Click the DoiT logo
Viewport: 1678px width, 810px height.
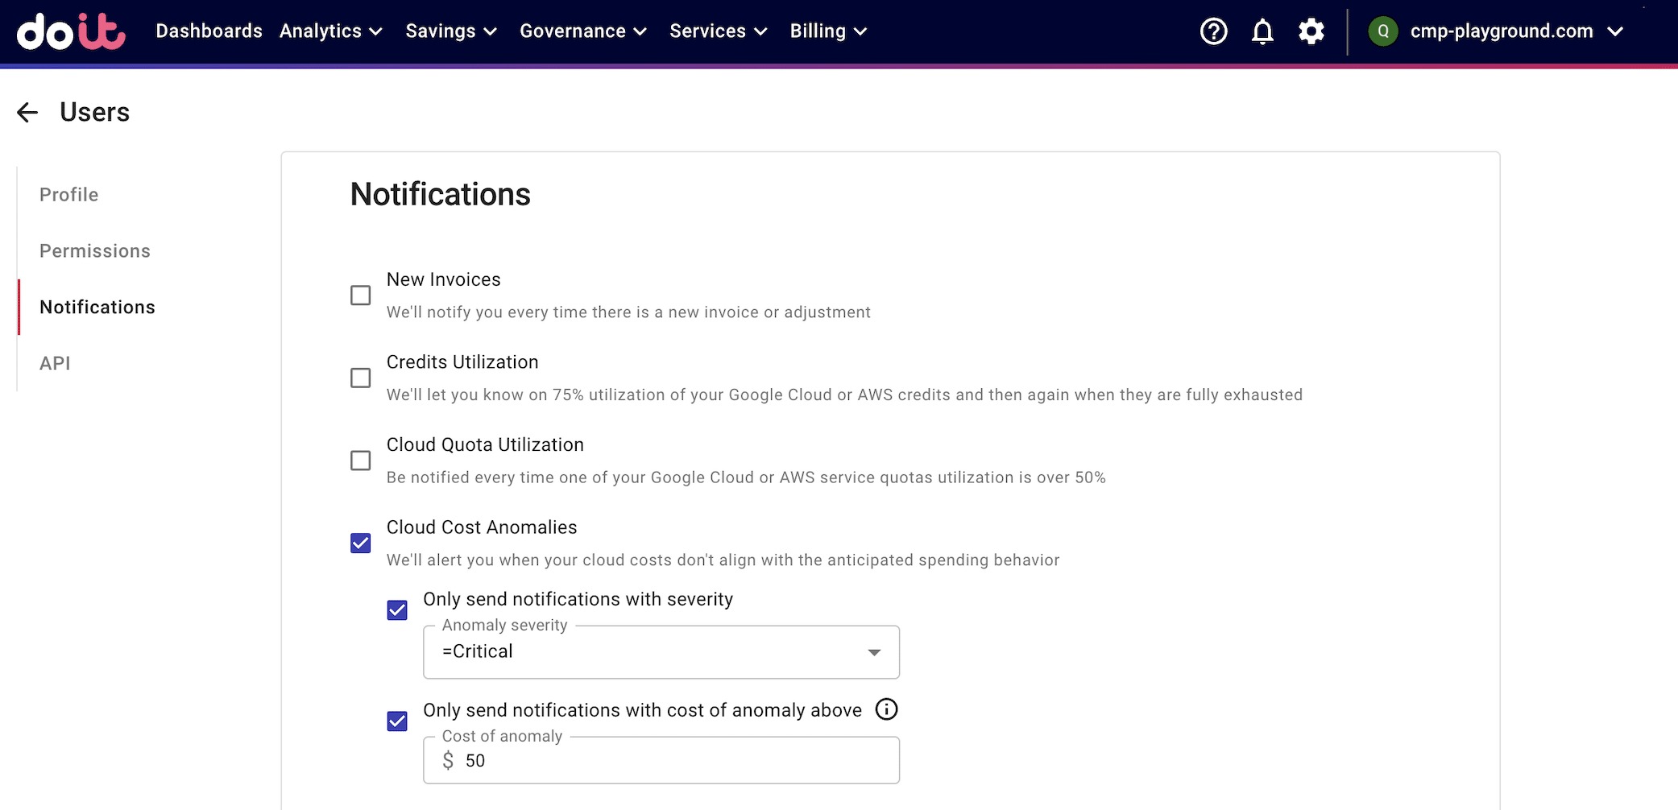pyautogui.click(x=71, y=31)
